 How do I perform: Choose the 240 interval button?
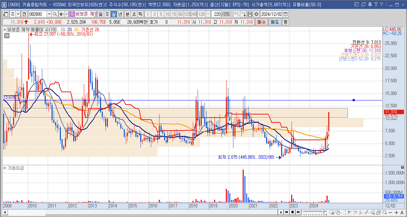pos(194,14)
